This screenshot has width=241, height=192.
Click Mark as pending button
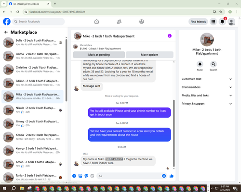[x=99, y=55]
